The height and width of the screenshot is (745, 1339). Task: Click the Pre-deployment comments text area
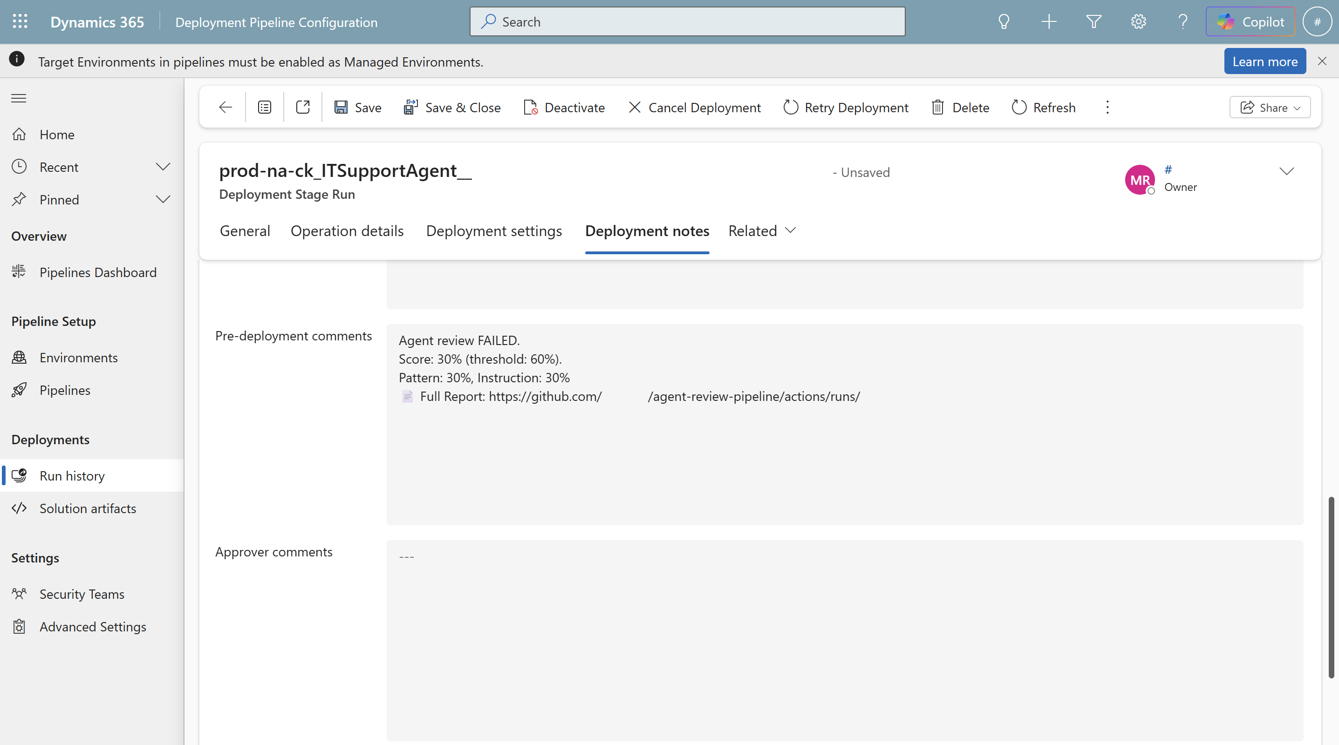coord(845,425)
